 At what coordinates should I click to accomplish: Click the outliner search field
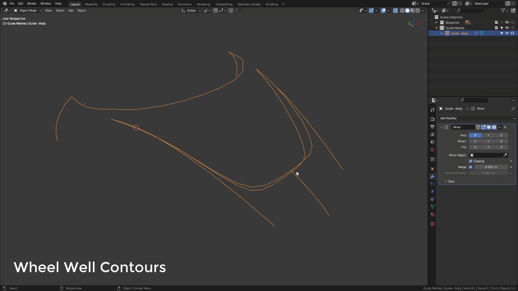click(470, 11)
